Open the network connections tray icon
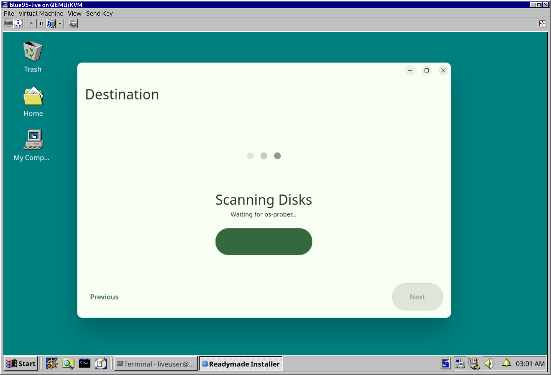Screen dimensions: 551x375 coord(460,363)
